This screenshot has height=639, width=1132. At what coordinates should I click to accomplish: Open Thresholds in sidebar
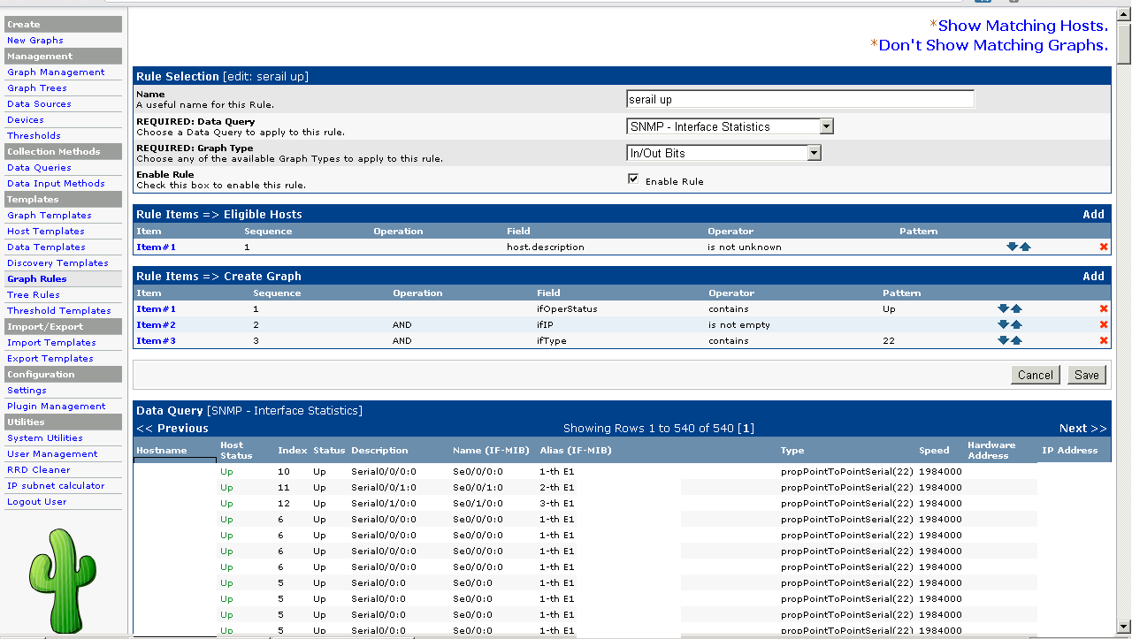[34, 136]
